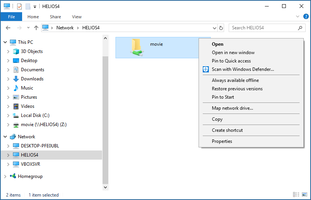Expand the ribbon with the chevron
The width and height of the screenshot is (311, 200).
click(298, 16)
